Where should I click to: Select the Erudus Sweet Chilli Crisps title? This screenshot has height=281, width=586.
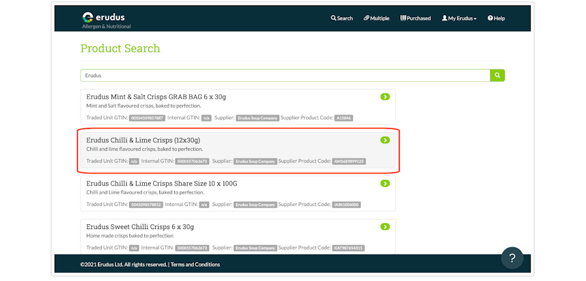tap(140, 227)
